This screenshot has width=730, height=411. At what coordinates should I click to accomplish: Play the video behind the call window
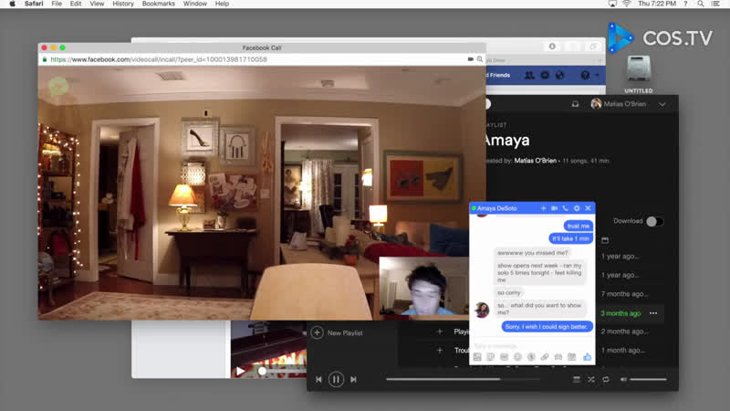click(x=240, y=372)
